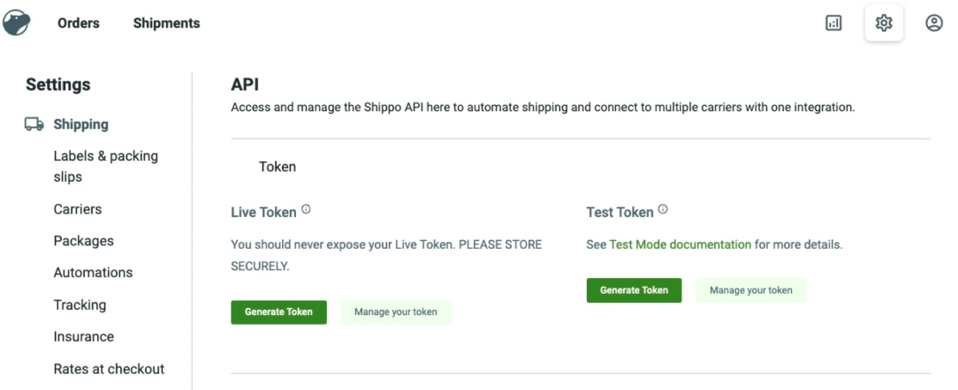Click the Live Token info icon
This screenshot has height=390, width=958.
coord(306,209)
